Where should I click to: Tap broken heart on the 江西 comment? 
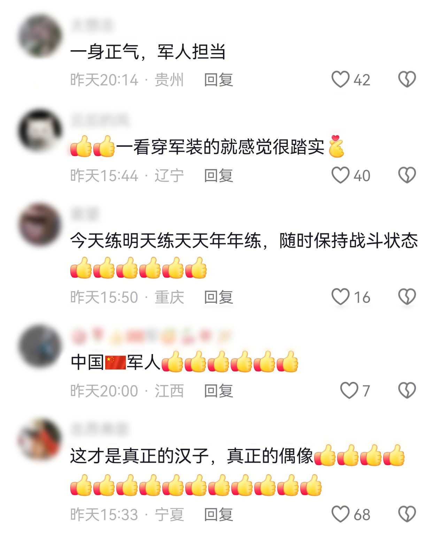[x=407, y=391]
